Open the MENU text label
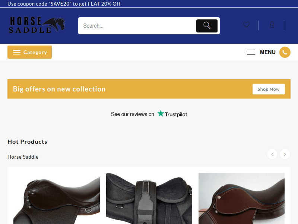This screenshot has width=298, height=224. point(267,52)
